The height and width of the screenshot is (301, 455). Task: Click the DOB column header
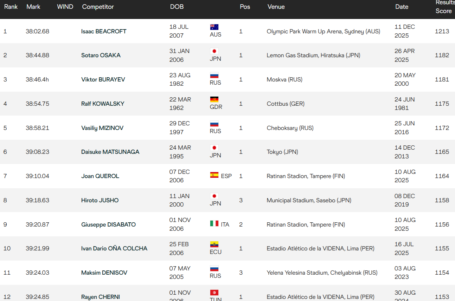coord(177,7)
